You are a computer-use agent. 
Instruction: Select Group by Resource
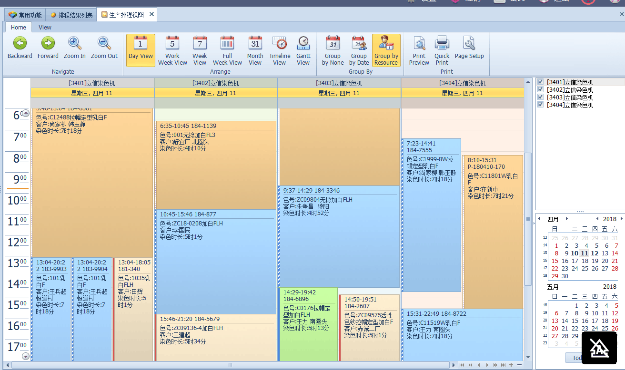click(x=386, y=50)
